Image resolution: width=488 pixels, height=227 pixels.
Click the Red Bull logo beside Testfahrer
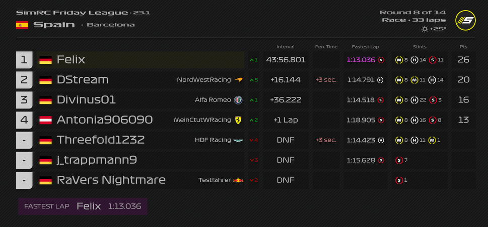pos(238,180)
